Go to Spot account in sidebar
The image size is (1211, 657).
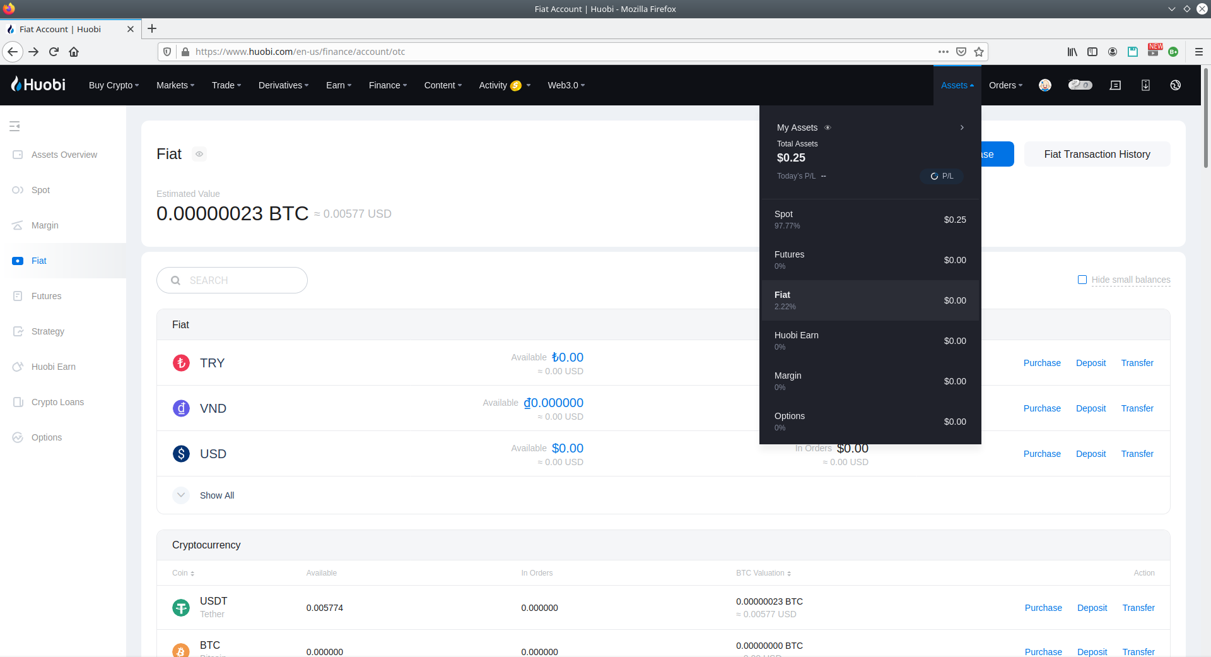[x=40, y=190]
